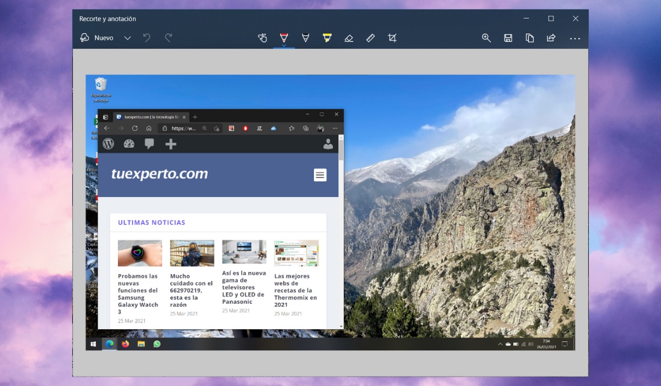Open 'Las mejores webs de recetas de la Thermomix' link
The image size is (661, 386).
point(296,291)
